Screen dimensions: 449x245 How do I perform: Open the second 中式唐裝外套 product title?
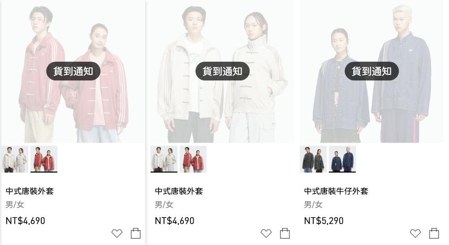tap(179, 191)
